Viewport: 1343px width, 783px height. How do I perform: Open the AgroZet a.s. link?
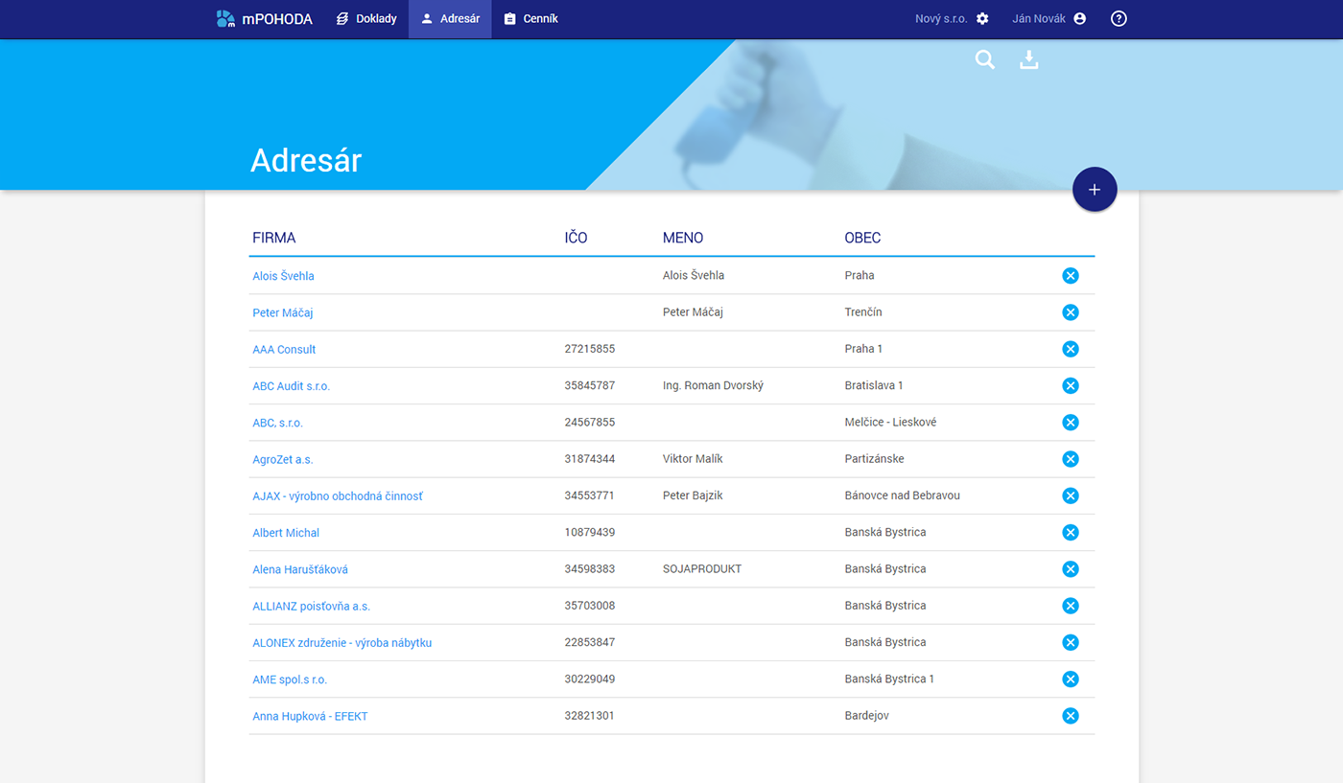[x=283, y=460]
